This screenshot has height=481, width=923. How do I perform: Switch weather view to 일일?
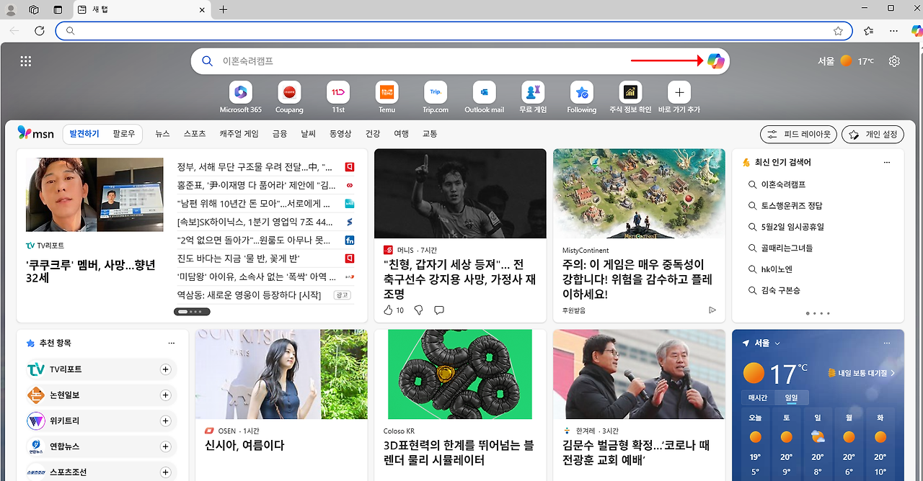click(x=792, y=398)
